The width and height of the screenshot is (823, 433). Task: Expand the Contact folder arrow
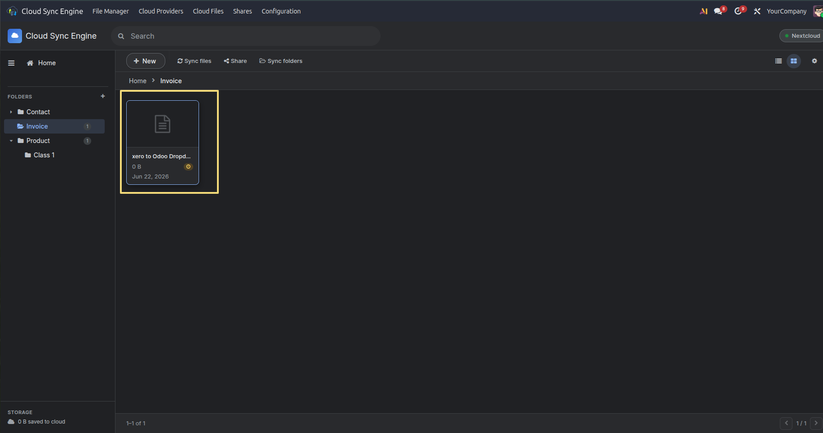[x=11, y=112]
